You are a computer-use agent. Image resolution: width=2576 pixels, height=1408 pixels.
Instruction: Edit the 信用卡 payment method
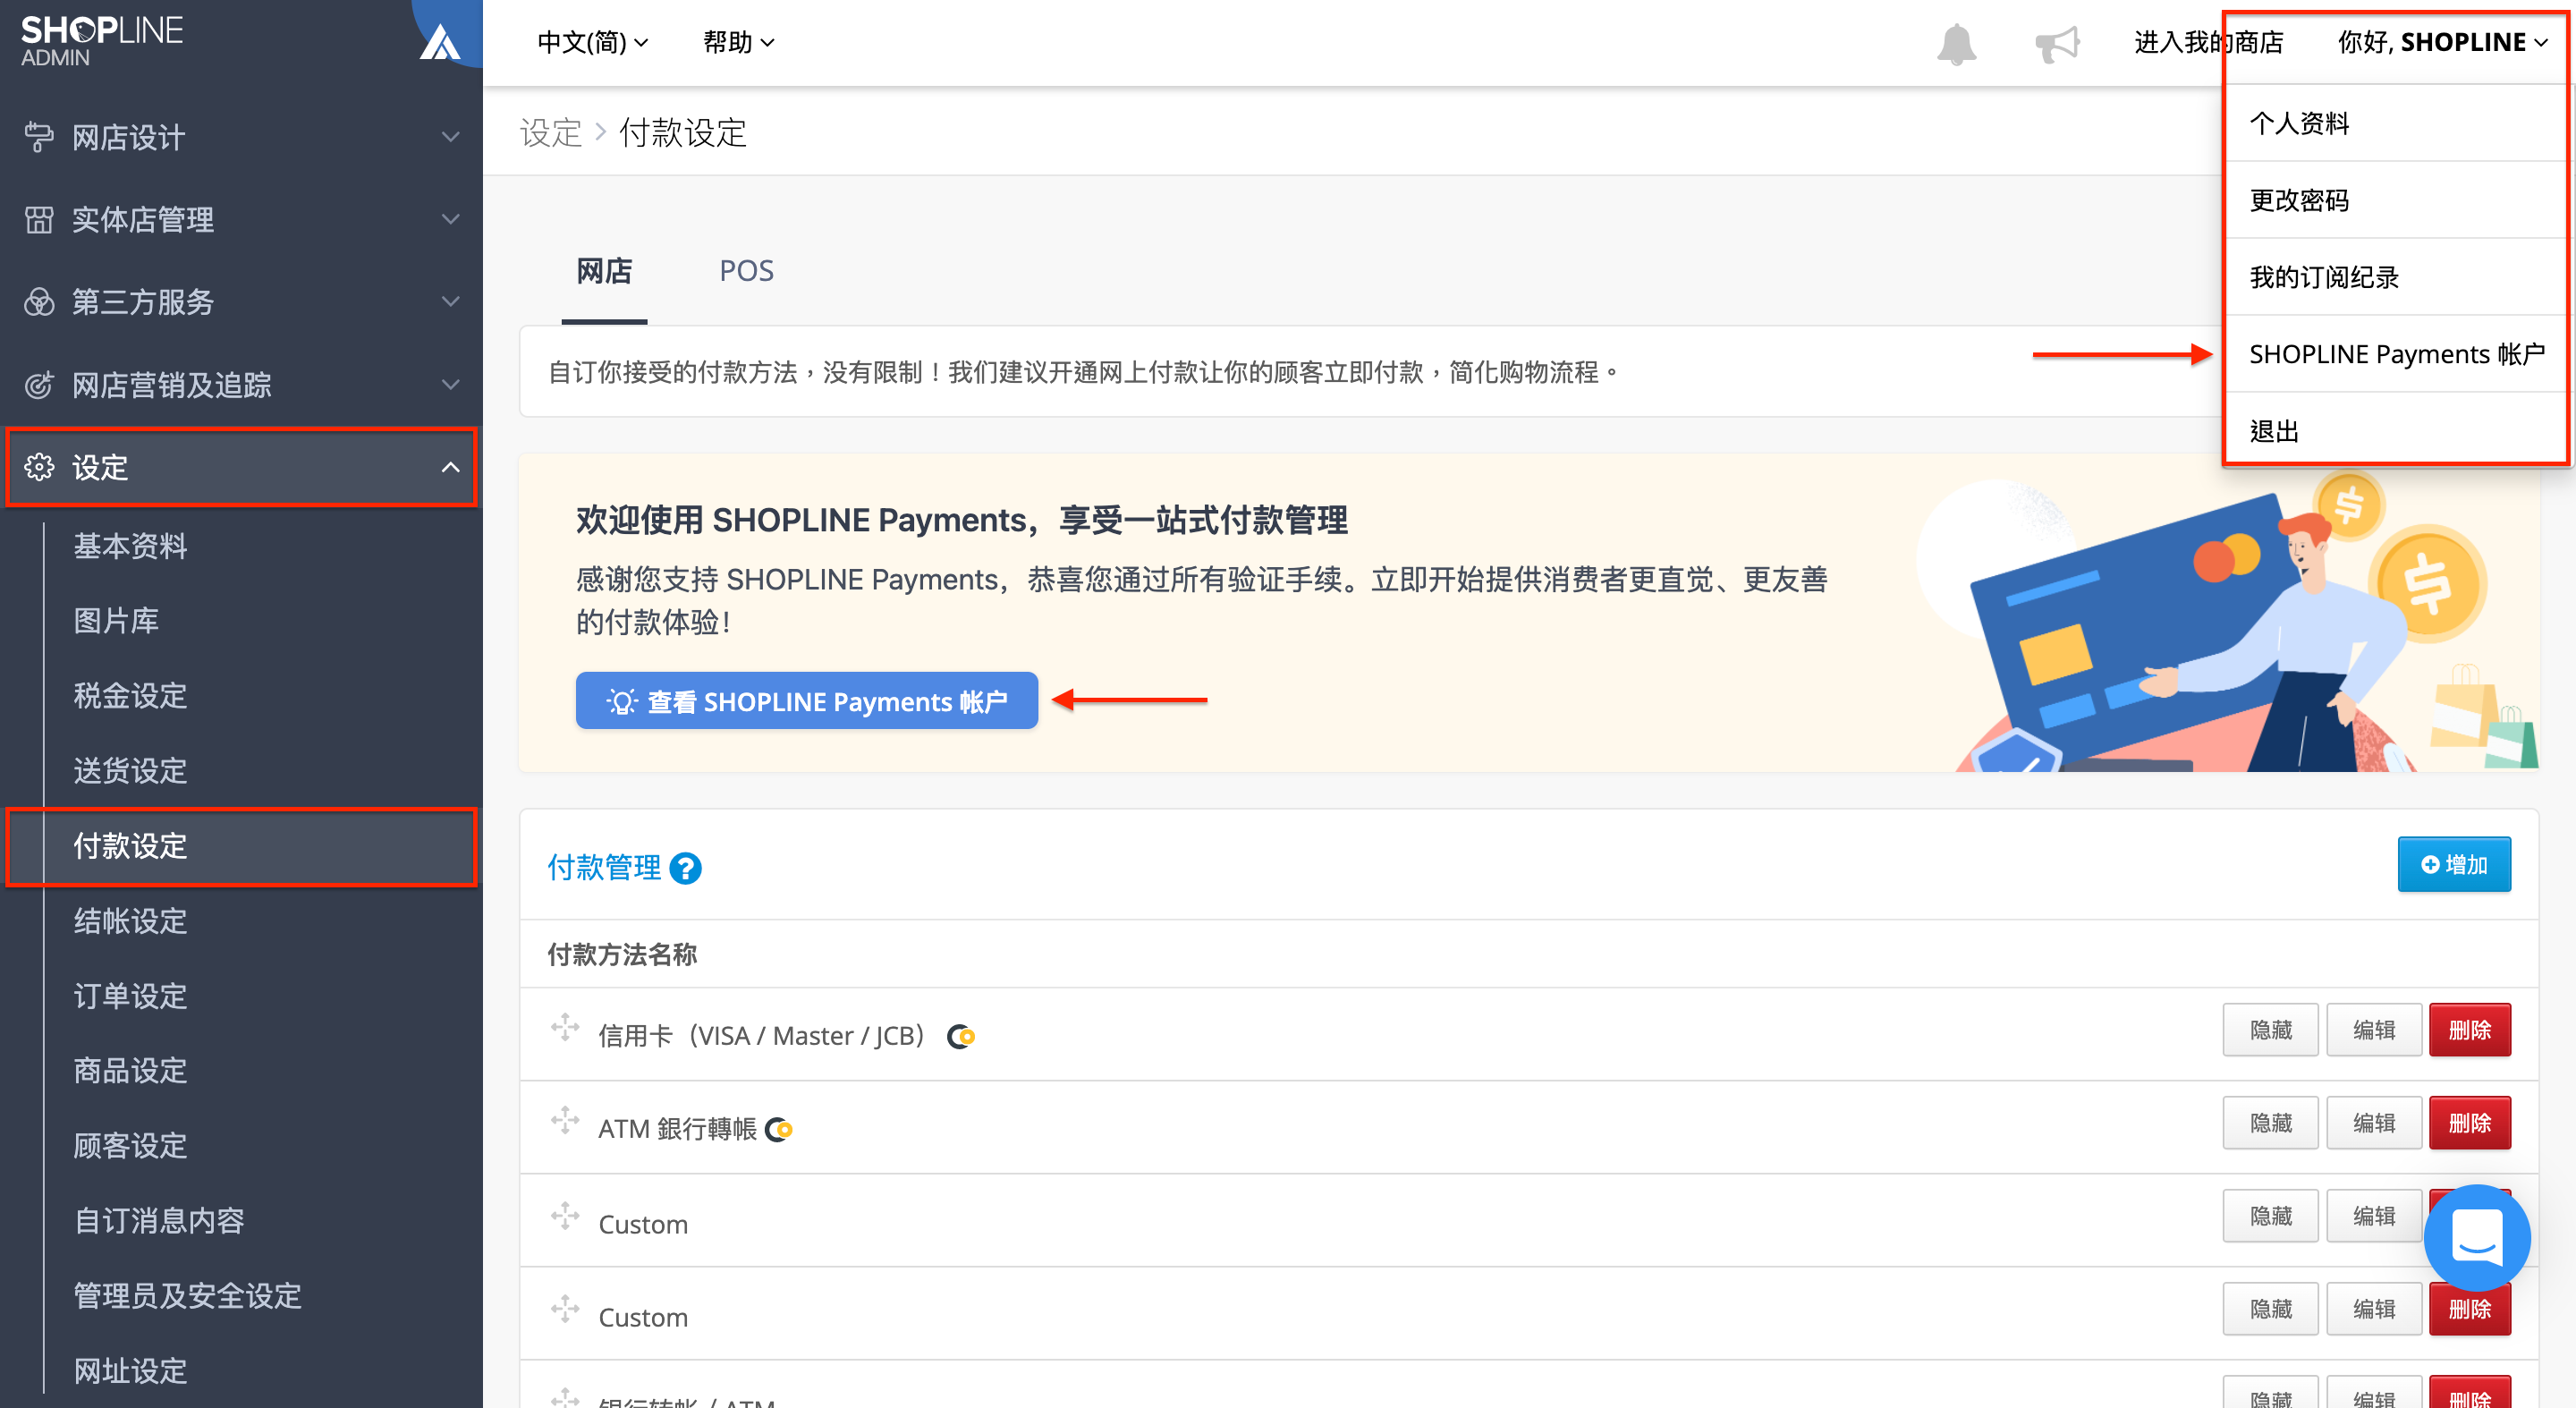2373,1030
